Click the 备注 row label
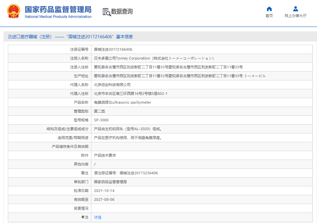 tap(85, 173)
